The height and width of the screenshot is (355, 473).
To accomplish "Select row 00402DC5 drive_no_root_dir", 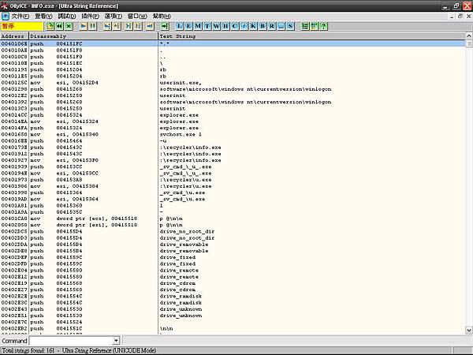I will (233, 231).
